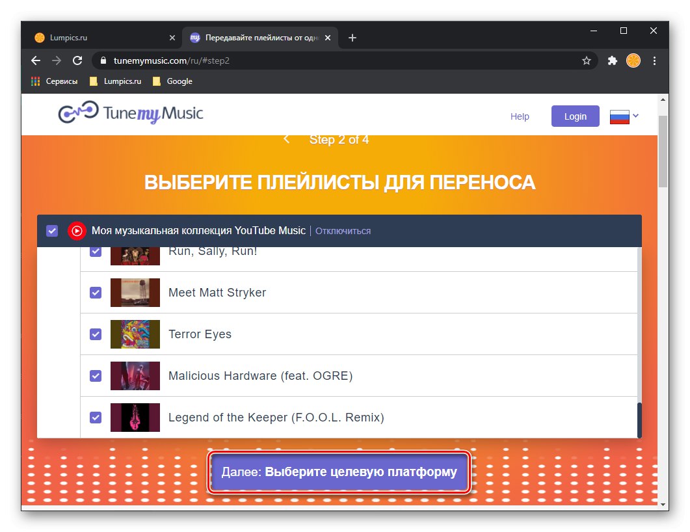The image size is (690, 532).
Task: Go to previous step with back chevron
Action: pos(286,139)
